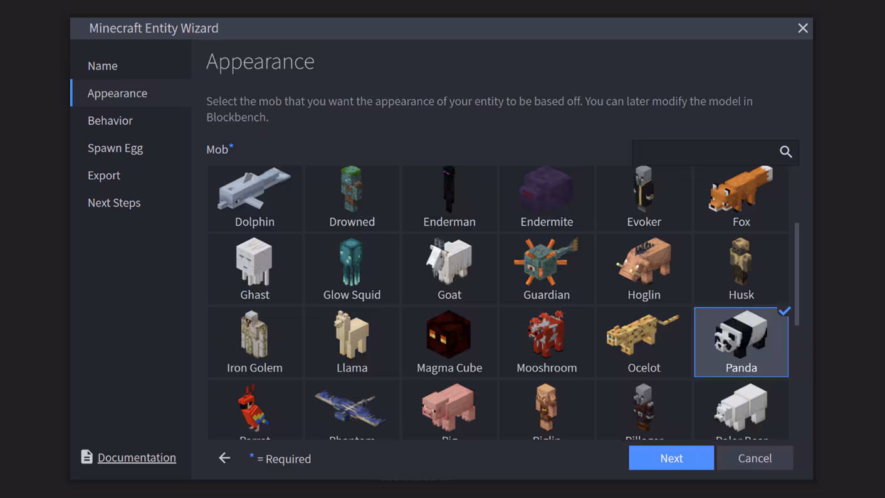This screenshot has width=885, height=498.
Task: Close the Minecraft Entity Wizard dialog
Action: pyautogui.click(x=803, y=28)
